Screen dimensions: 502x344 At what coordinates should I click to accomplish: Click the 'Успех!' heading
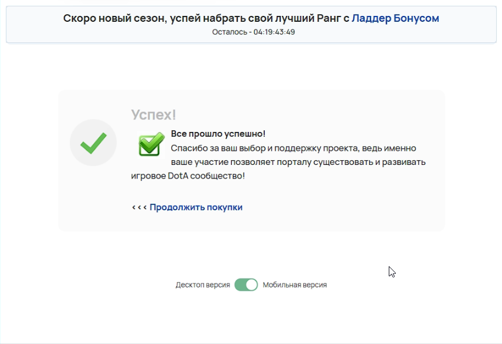coord(153,115)
